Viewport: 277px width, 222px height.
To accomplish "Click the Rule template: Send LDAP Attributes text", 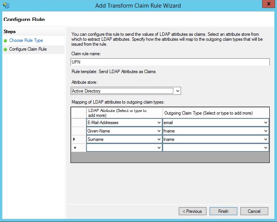I will [x=114, y=72].
